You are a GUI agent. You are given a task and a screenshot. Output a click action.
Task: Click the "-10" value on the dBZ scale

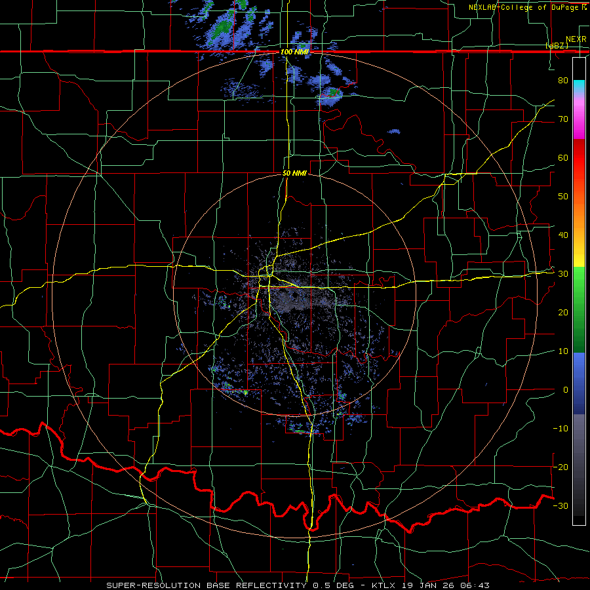pos(560,429)
